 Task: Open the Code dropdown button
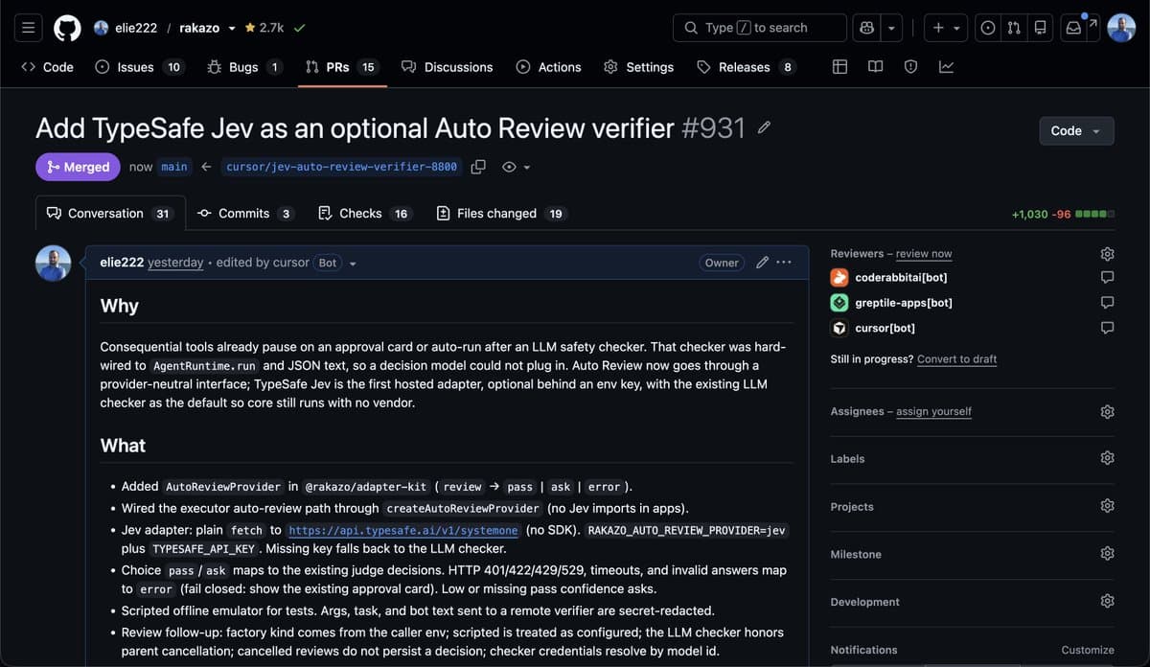coord(1076,130)
